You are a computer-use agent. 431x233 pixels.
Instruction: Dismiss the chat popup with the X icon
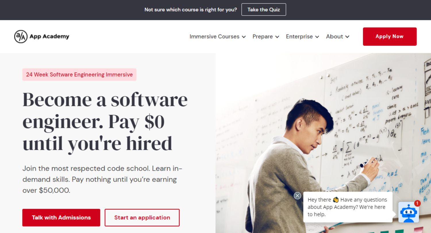pos(297,196)
